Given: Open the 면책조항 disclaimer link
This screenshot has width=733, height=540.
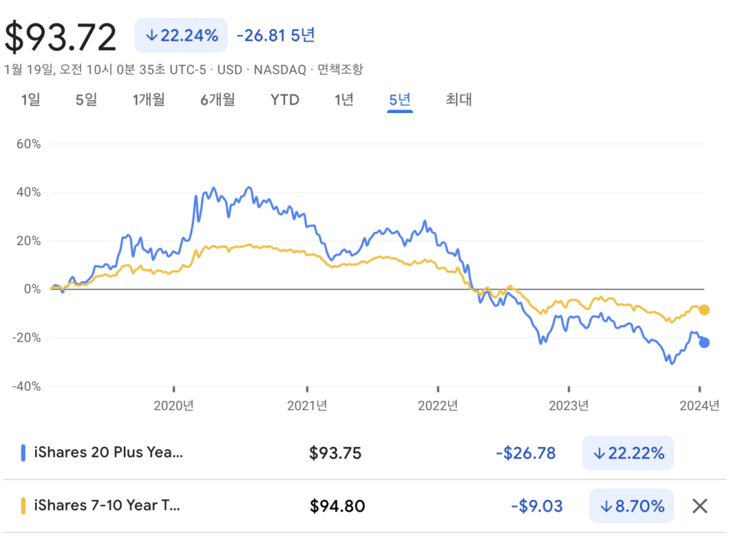Looking at the screenshot, I should (x=340, y=69).
